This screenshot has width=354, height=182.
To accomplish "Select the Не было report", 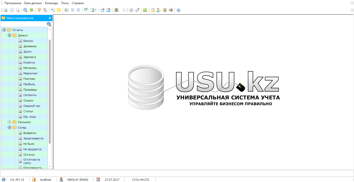I will click(x=29, y=144).
